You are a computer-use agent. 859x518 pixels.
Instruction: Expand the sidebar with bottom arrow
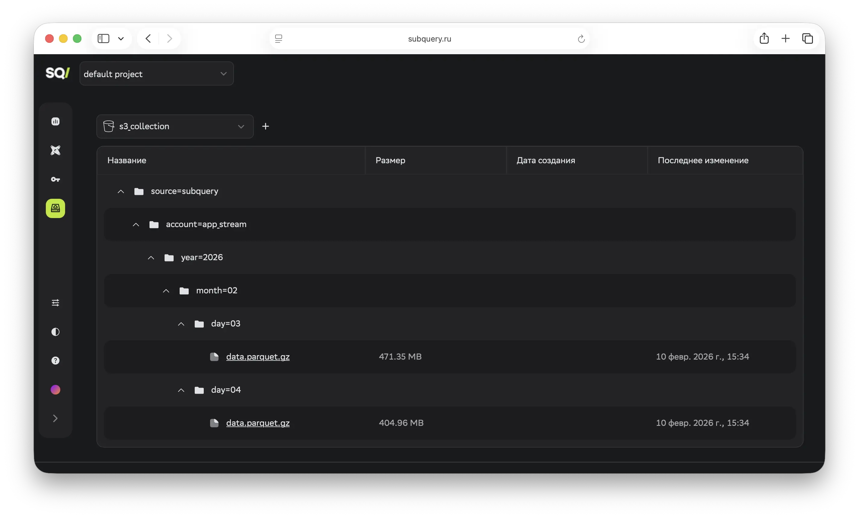(x=55, y=418)
